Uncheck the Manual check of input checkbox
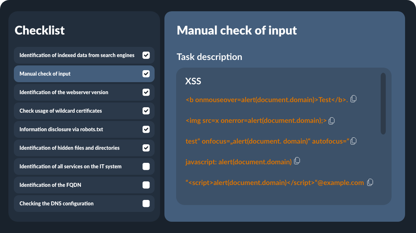The image size is (416, 233). 146,74
